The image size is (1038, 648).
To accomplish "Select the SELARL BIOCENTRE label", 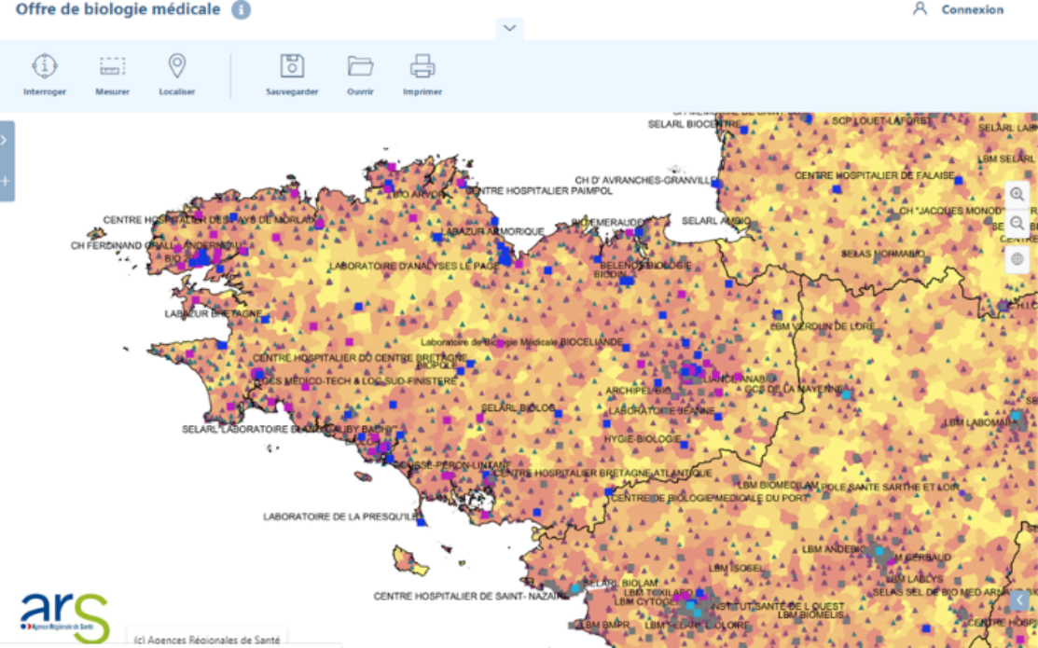I will pos(695,124).
